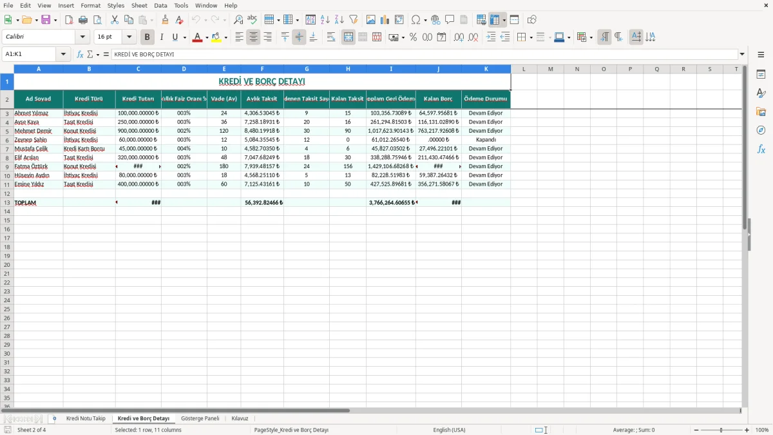
Task: Toggle center vertically alignment
Action: pyautogui.click(x=299, y=37)
